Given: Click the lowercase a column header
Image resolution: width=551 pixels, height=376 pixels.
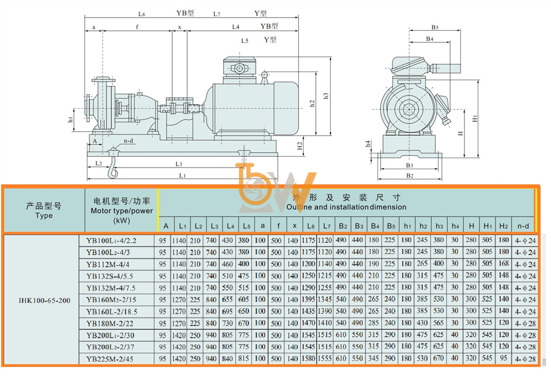Looking at the screenshot, I should pyautogui.click(x=262, y=225).
